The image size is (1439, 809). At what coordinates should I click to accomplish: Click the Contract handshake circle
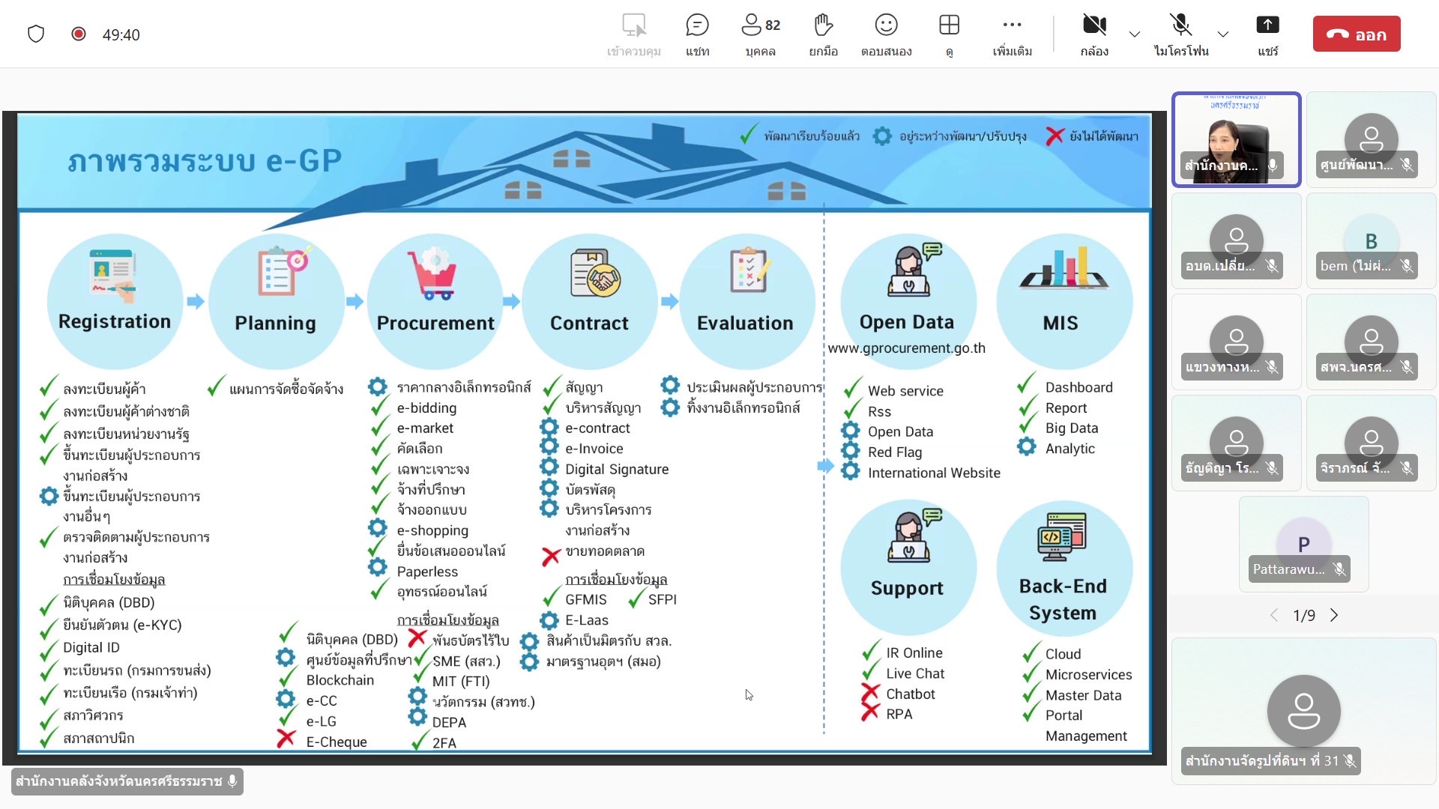pos(589,301)
